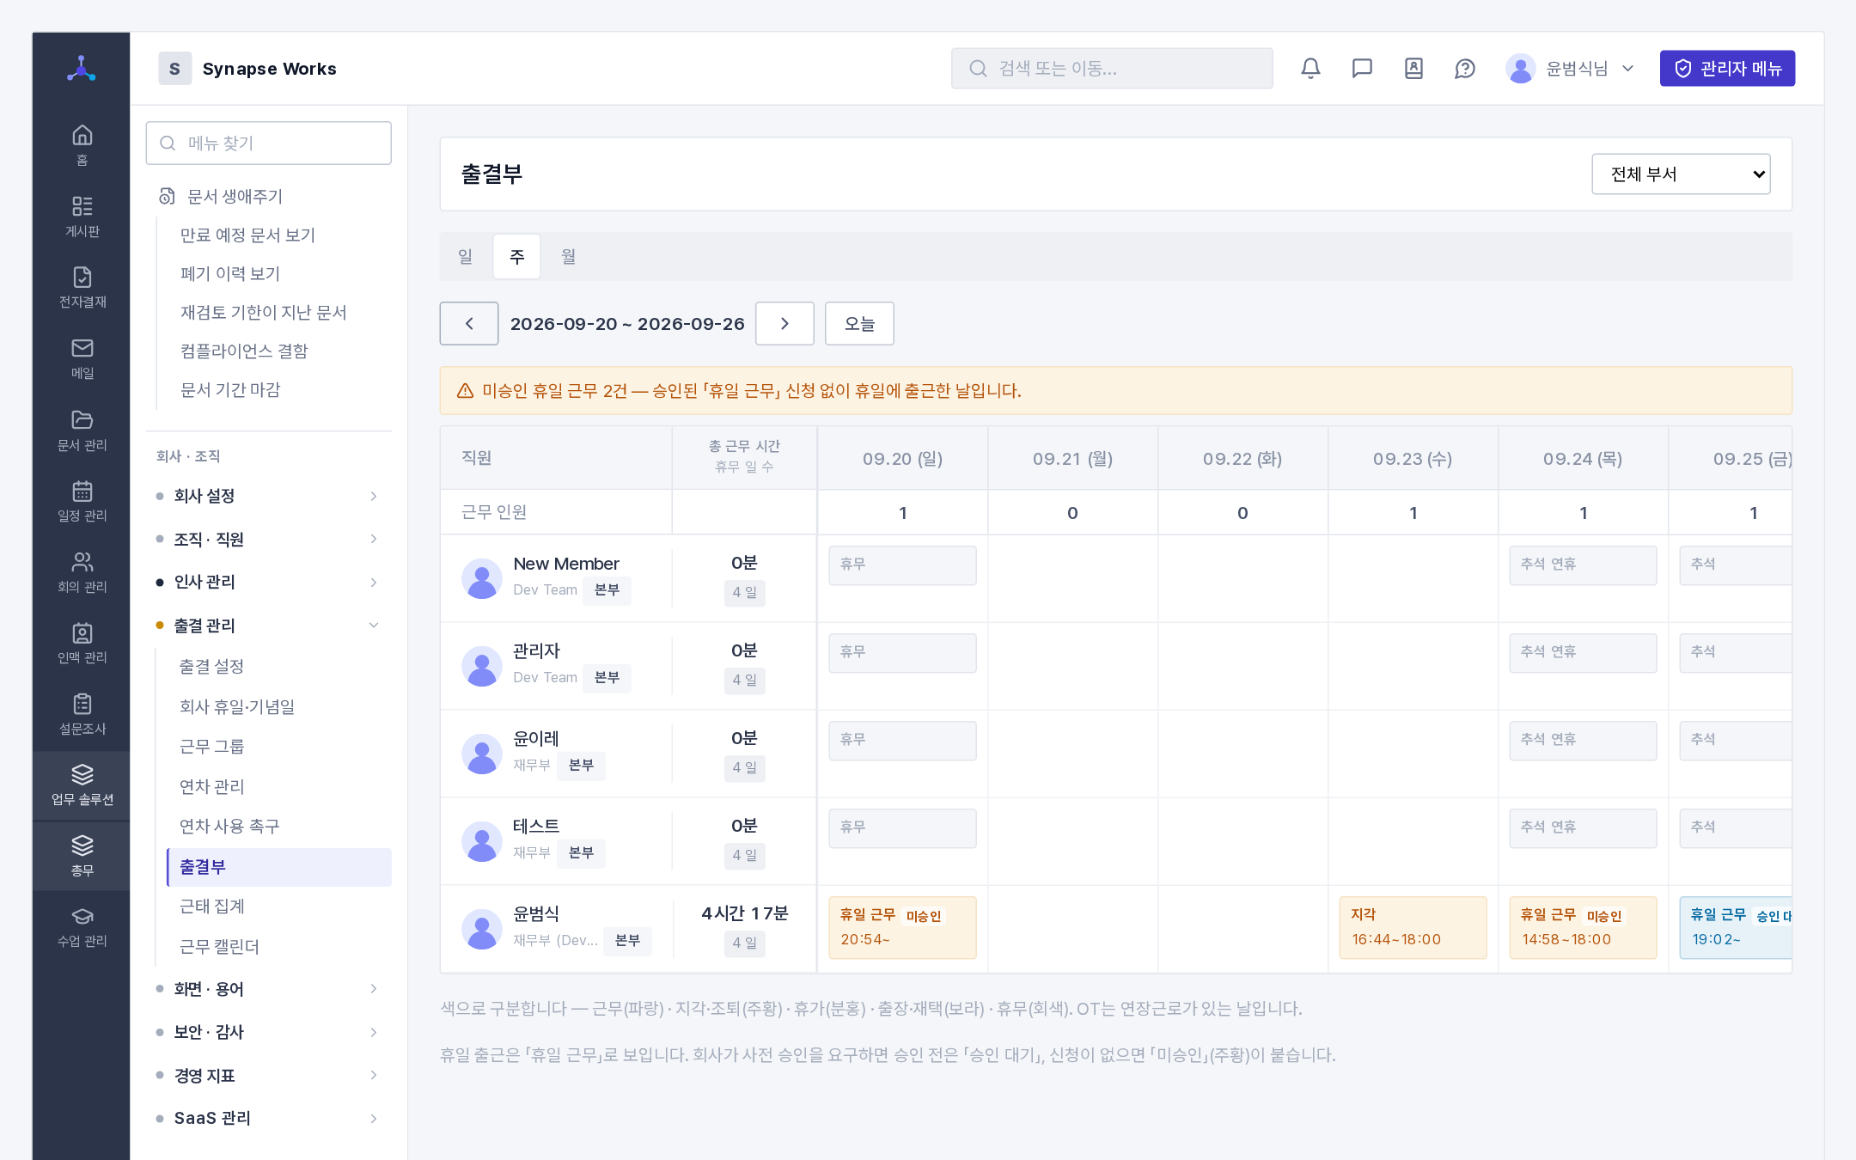Open 일정 관리 calendar icon
The image size is (1856, 1160).
(82, 501)
